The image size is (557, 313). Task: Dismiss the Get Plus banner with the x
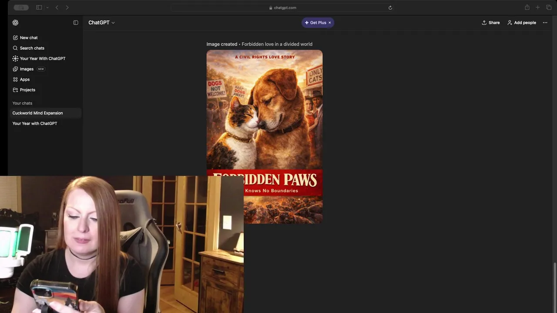tap(330, 23)
